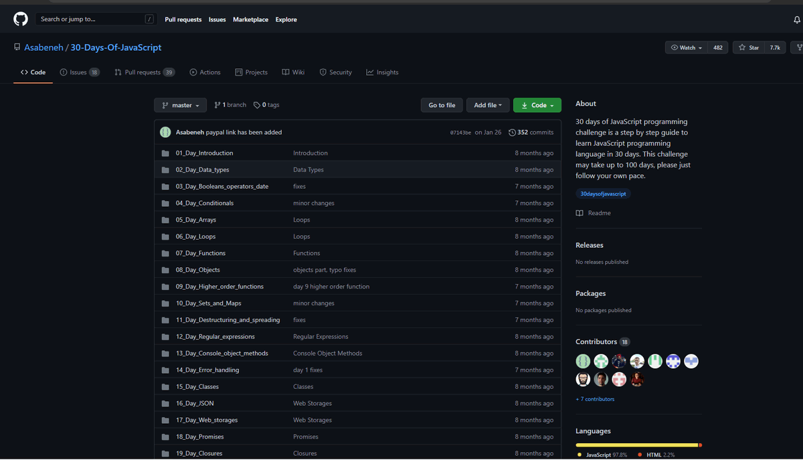The height and width of the screenshot is (460, 803).
Task: Open the third contributor avatar
Action: [x=619, y=362]
